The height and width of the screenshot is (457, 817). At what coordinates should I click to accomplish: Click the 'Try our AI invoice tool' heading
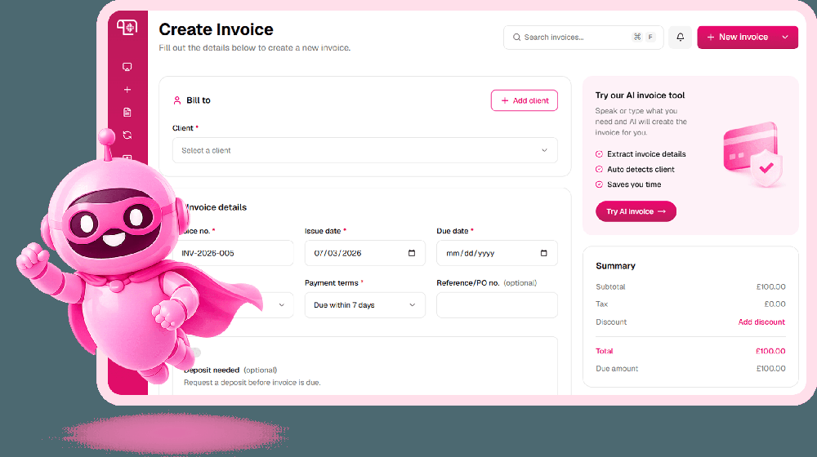(x=640, y=95)
